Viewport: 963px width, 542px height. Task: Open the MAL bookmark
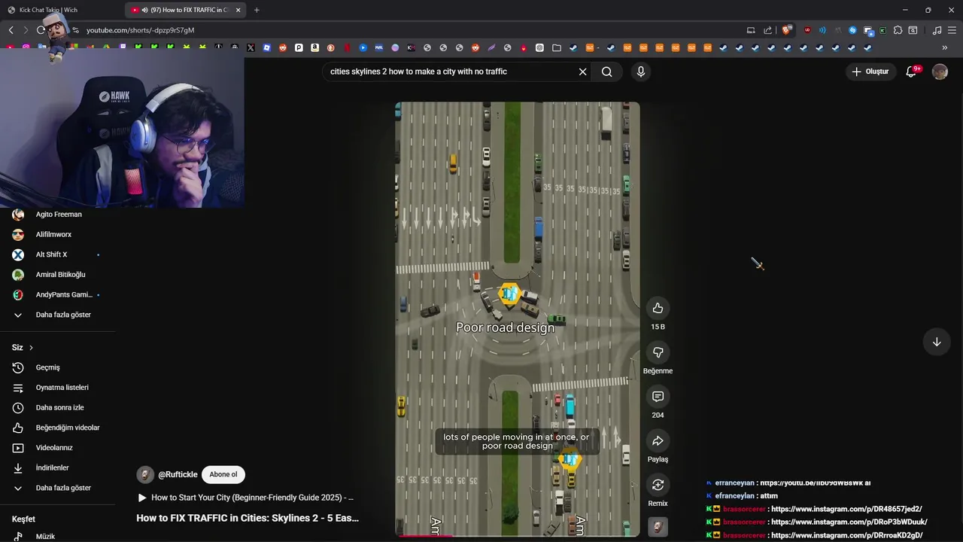pos(378,47)
